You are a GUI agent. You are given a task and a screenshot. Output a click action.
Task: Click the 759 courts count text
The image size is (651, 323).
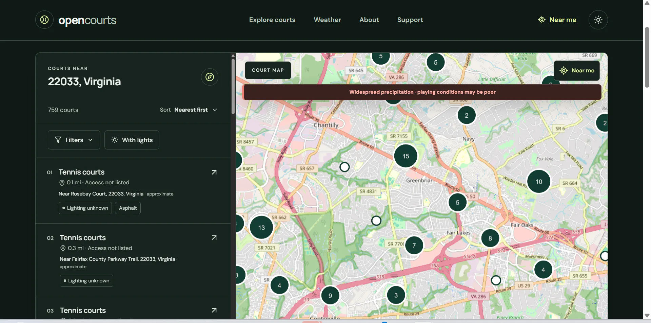click(x=63, y=110)
